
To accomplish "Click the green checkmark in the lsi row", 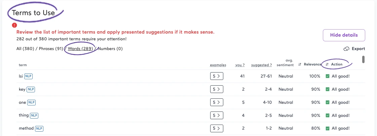I will (x=328, y=76).
